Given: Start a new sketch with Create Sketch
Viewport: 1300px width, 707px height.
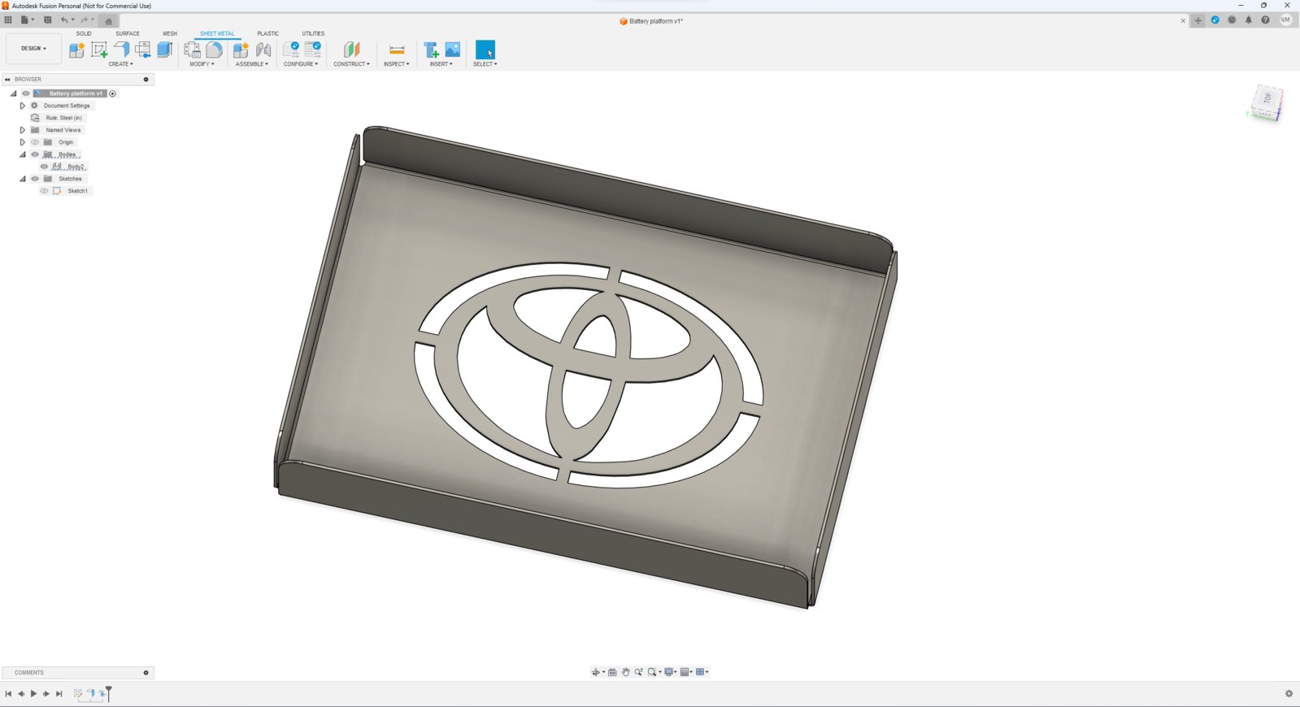Looking at the screenshot, I should pyautogui.click(x=99, y=50).
